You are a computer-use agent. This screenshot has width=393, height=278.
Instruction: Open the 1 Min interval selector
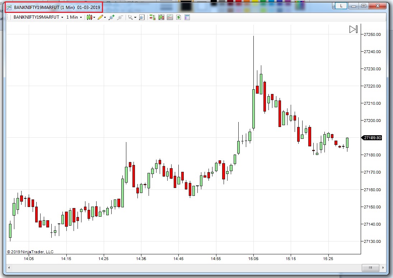point(74,17)
